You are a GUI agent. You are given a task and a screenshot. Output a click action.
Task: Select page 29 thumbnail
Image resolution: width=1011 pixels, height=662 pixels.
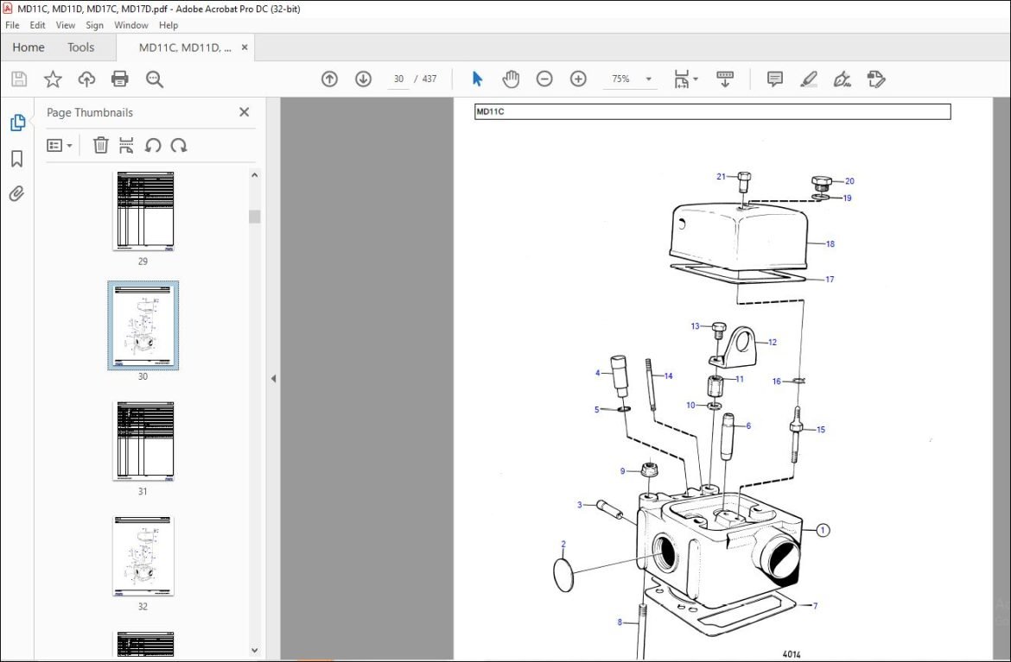143,211
